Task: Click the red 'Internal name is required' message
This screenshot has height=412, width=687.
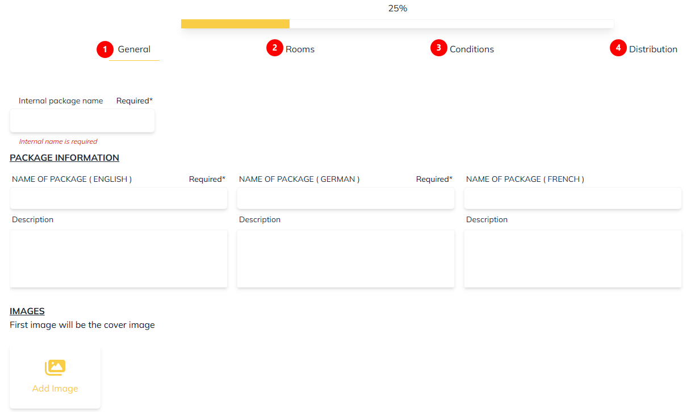Action: pyautogui.click(x=58, y=142)
